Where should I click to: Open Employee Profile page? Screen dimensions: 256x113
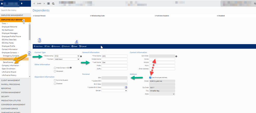click(9, 46)
